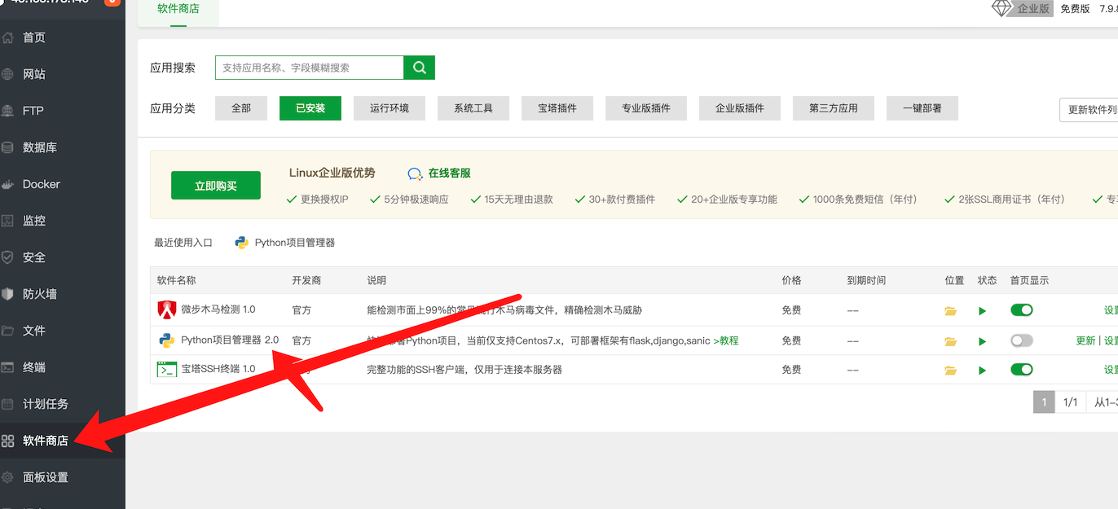
Task: Disable homepage display for 微步木马检测
Action: 1021,310
